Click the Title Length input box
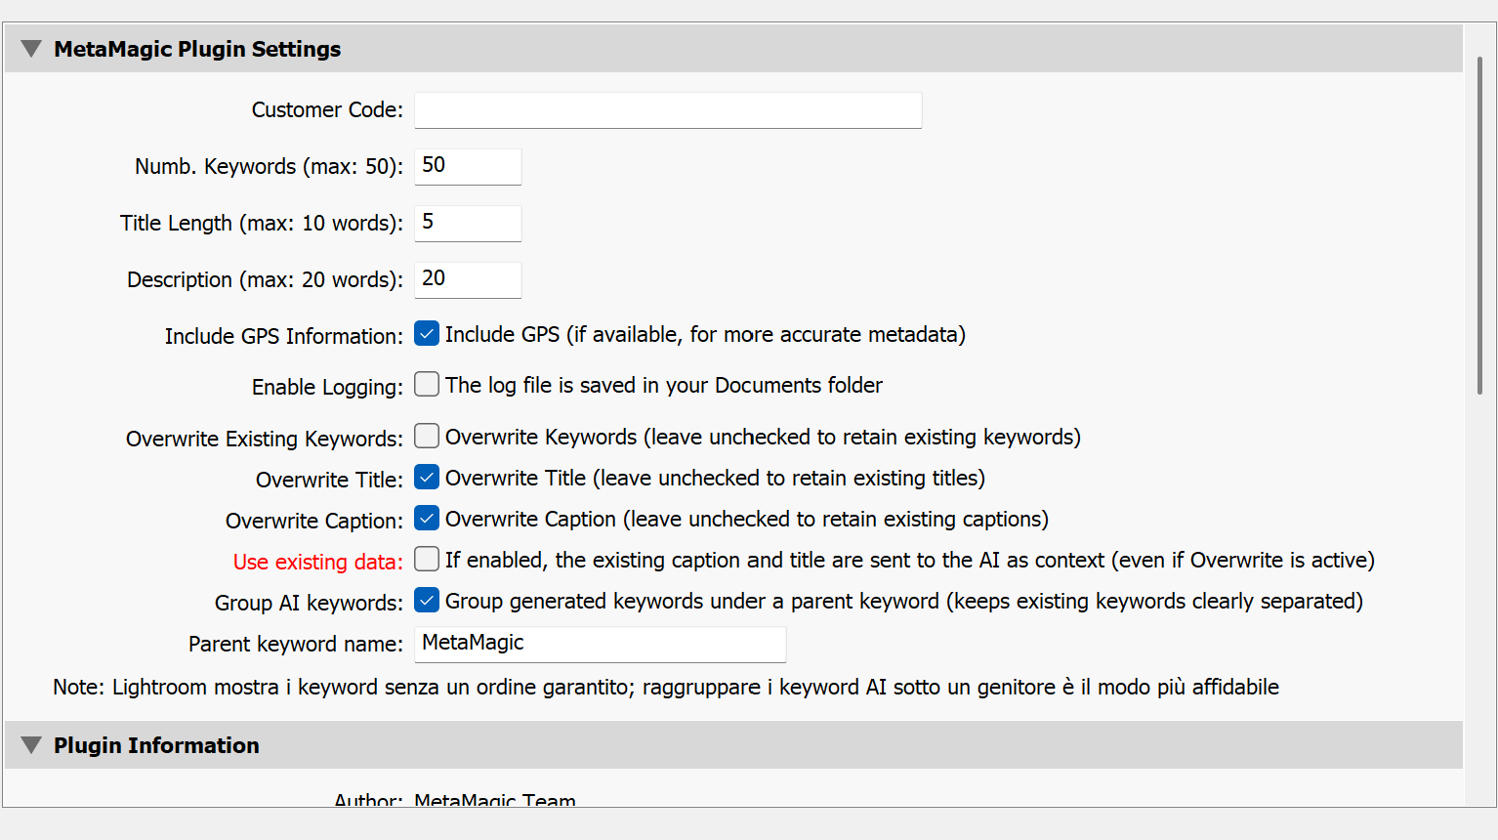This screenshot has width=1498, height=840. [x=467, y=223]
